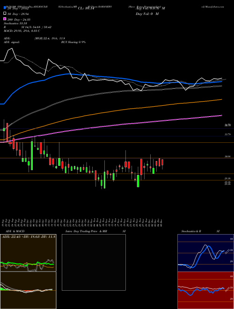The image size is (234, 309).
Task: Click the white 50 Day EMA legend swatch
Action: tap(5, 14)
